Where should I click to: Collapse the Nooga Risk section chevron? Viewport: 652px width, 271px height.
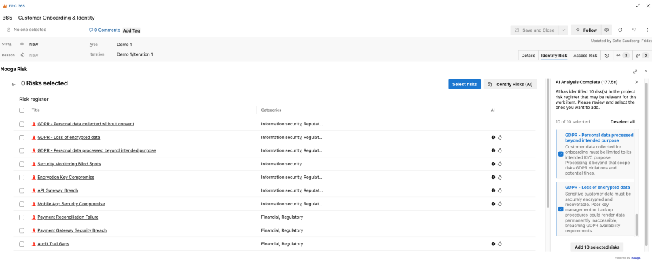click(645, 70)
